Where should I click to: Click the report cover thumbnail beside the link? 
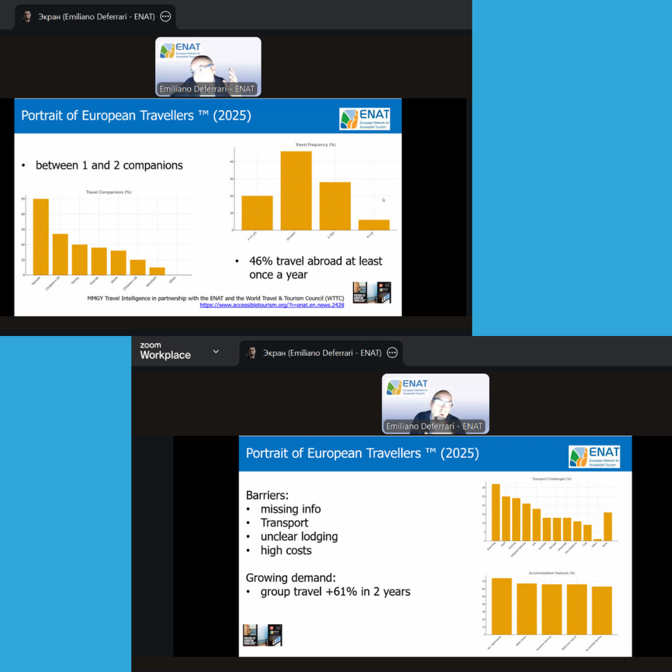(x=371, y=292)
